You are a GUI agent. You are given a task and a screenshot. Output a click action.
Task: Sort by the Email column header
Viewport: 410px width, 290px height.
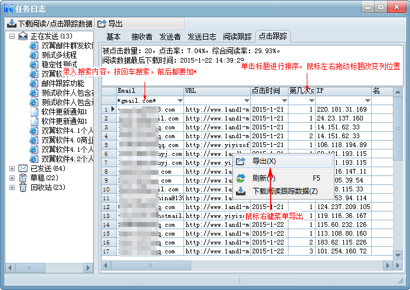point(150,91)
